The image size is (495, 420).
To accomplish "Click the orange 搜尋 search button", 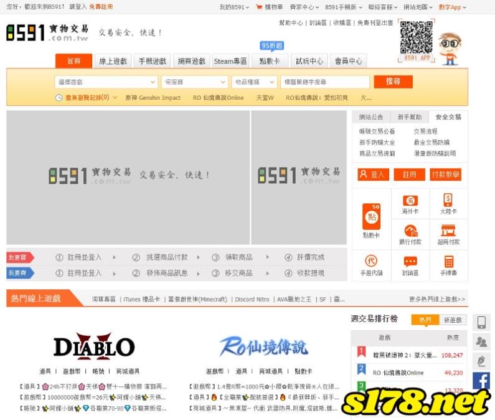I will click(x=393, y=82).
